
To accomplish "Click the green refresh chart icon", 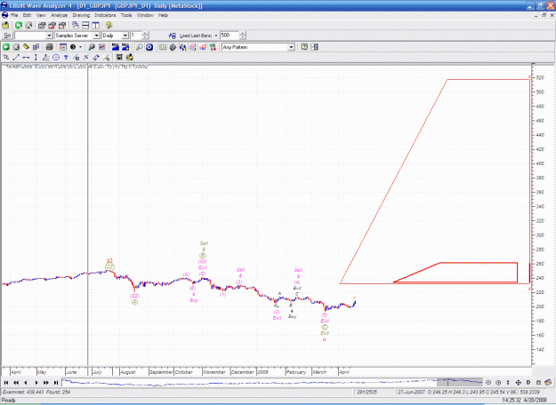I will pos(19,25).
